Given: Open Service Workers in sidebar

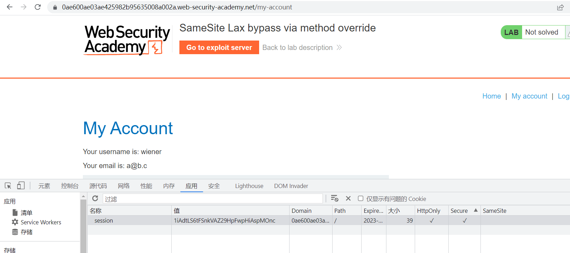Looking at the screenshot, I should tap(41, 222).
